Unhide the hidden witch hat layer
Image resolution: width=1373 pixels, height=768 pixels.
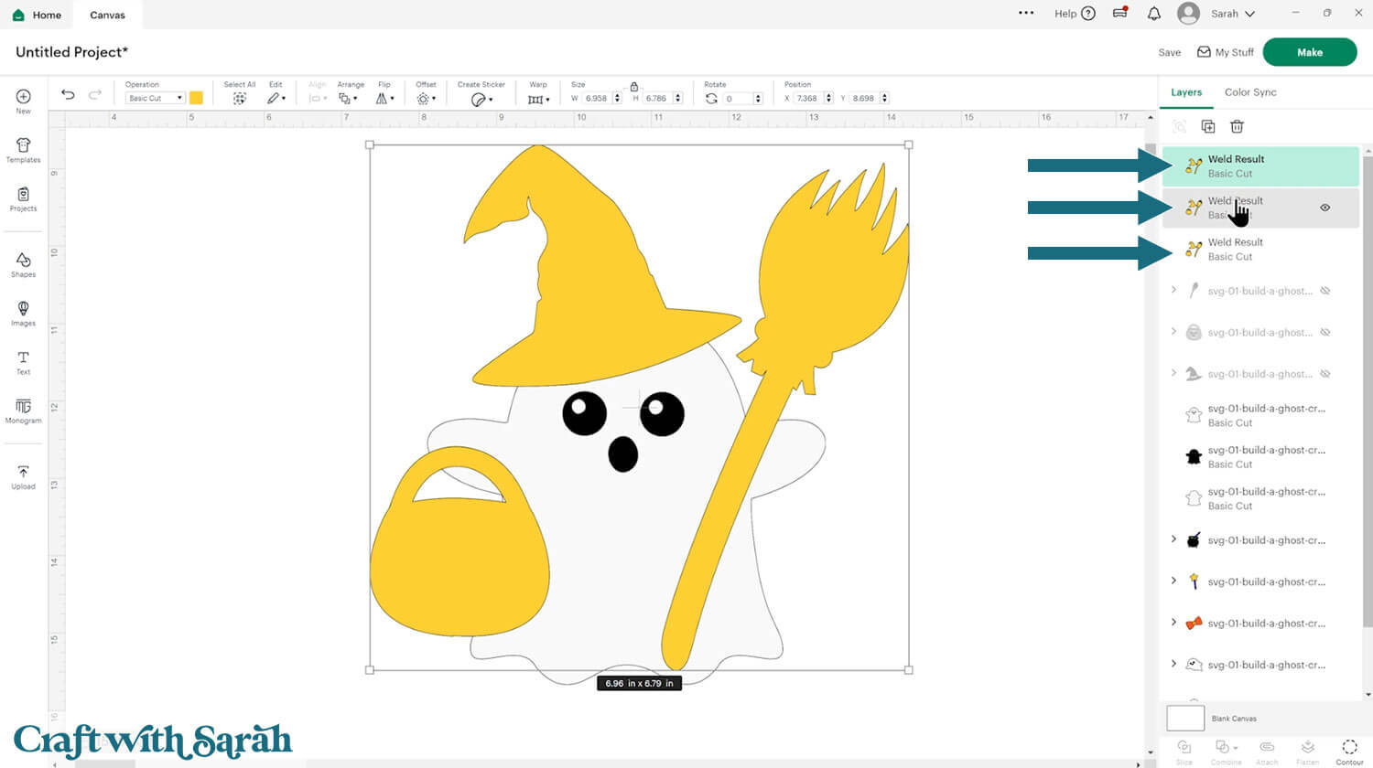[x=1324, y=374]
